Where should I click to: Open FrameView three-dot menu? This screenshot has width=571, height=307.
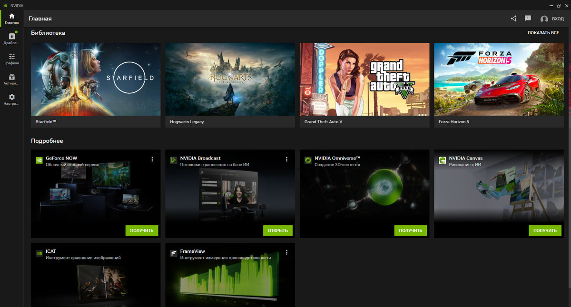pyautogui.click(x=286, y=252)
